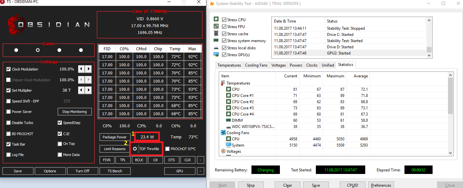Toggle the PROCHOT 97°C checkbox
This screenshot has width=463, height=188.
(x=167, y=149)
